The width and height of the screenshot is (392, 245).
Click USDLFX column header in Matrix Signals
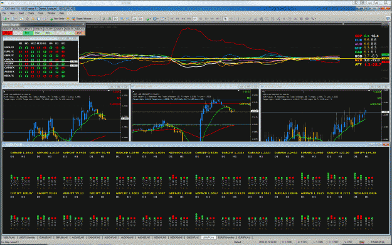7,29
